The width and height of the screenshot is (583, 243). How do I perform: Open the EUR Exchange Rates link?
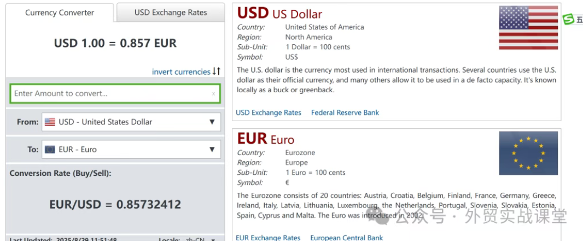click(268, 238)
